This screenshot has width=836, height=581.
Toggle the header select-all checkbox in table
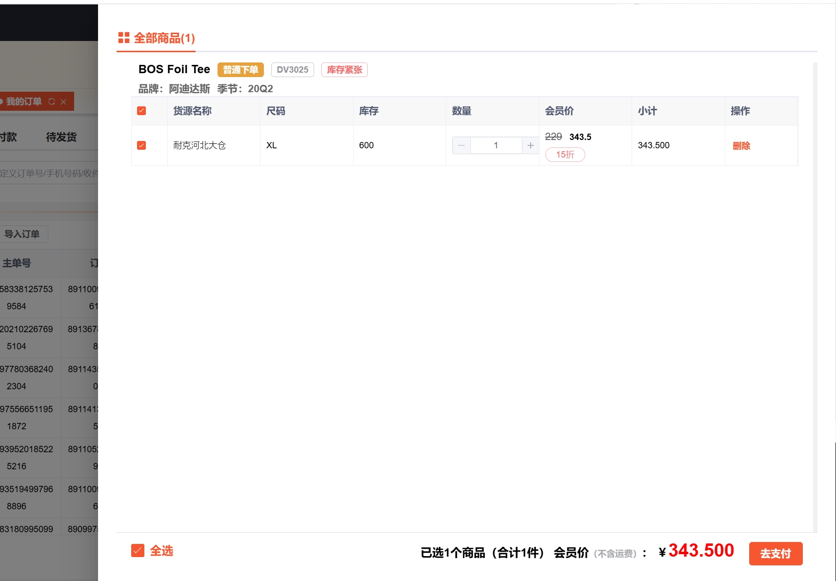[141, 111]
